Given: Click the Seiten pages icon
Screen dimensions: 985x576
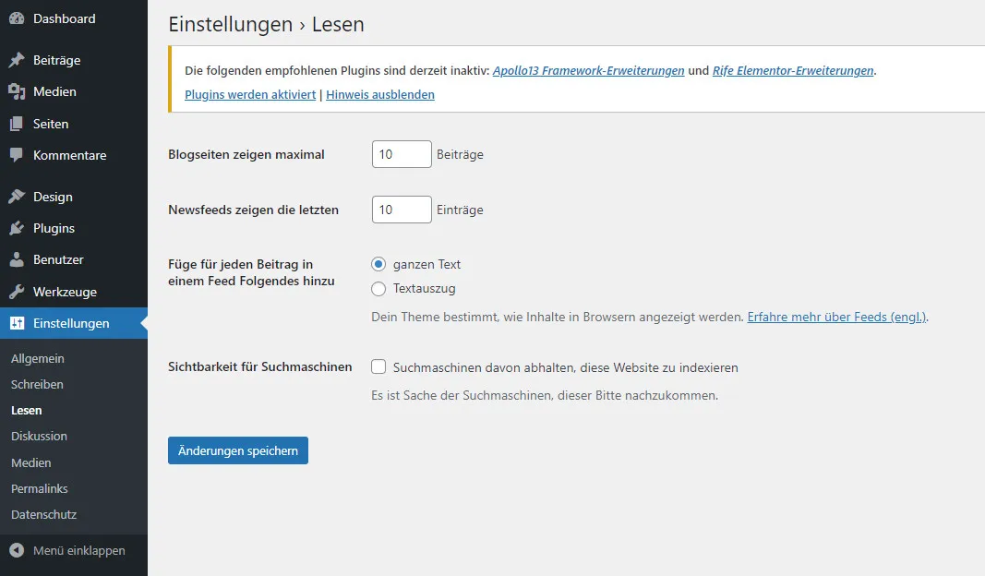Looking at the screenshot, I should pos(17,124).
